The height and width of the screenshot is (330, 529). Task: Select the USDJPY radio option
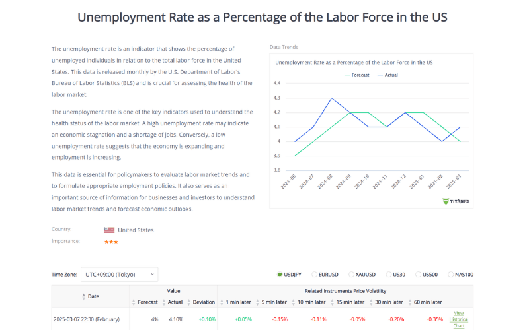(x=280, y=274)
